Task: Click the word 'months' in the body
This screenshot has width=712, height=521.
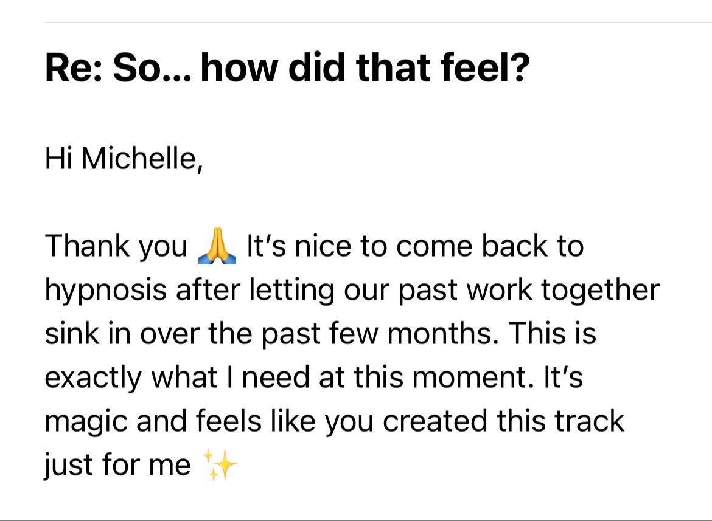Action: pyautogui.click(x=452, y=334)
